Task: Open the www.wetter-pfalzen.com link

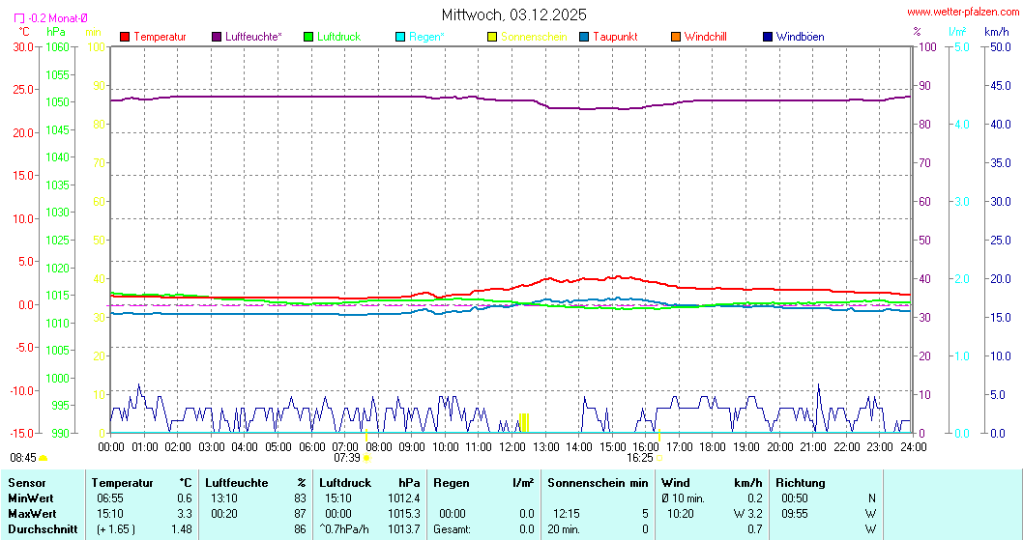Action: point(962,12)
